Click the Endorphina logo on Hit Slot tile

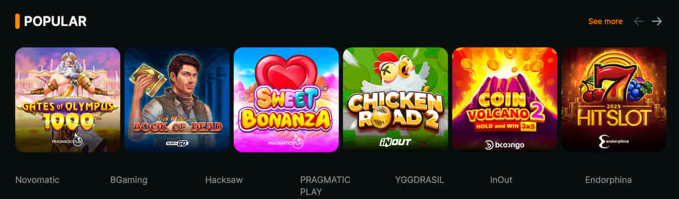pos(614,141)
